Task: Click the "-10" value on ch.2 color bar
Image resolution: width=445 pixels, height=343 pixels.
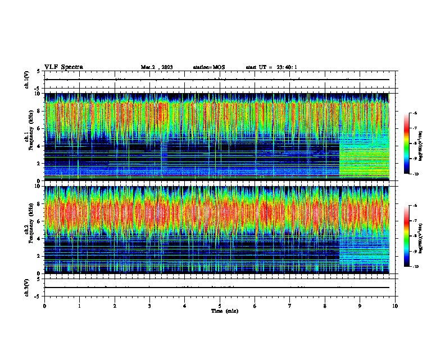Action: coord(415,267)
